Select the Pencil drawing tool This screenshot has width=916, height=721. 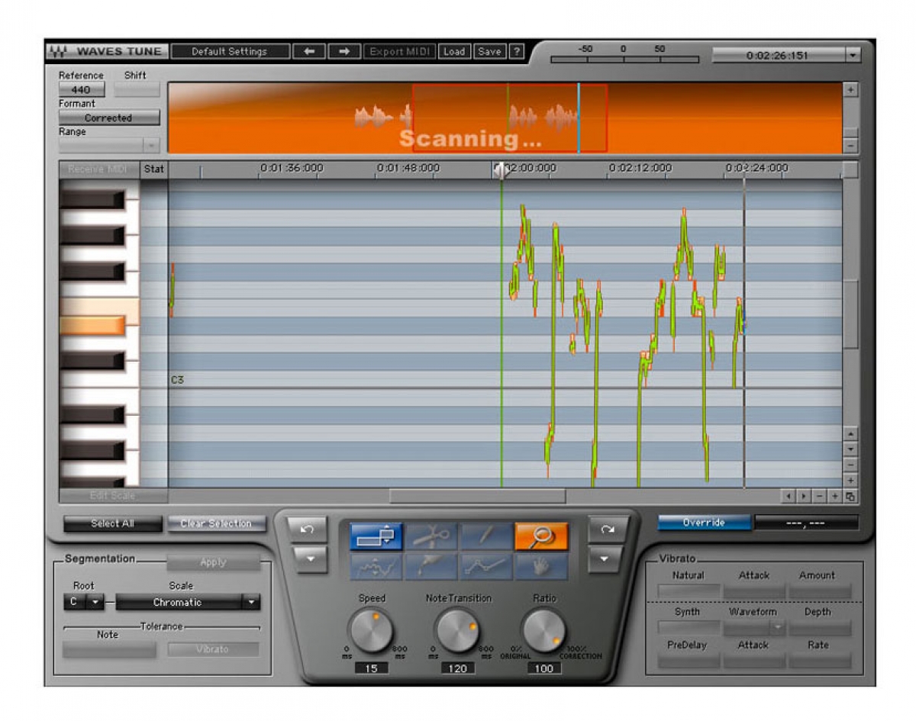486,536
